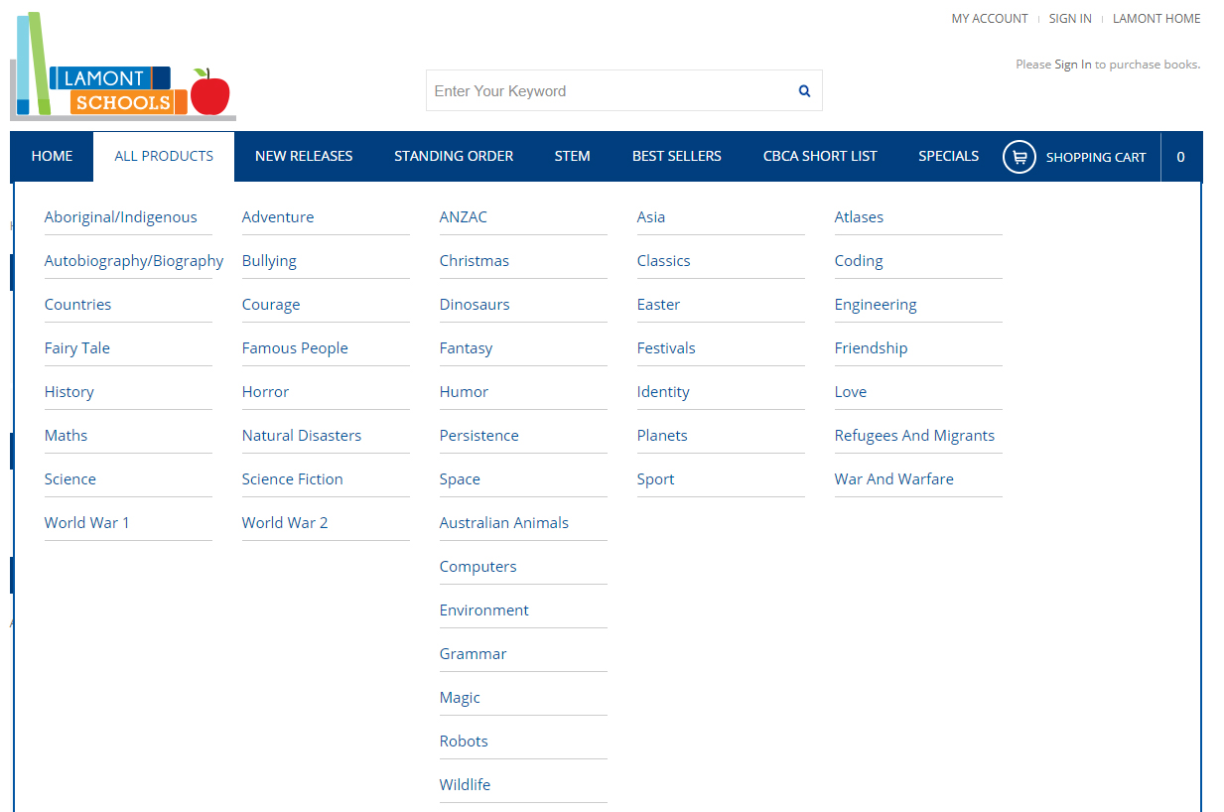Open the shopping cart icon
This screenshot has width=1224, height=812.
(1019, 157)
